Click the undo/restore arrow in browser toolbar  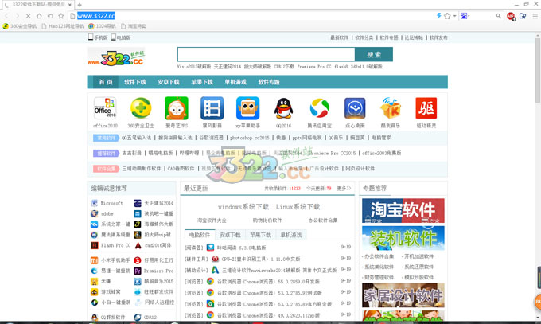pyautogui.click(x=50, y=16)
